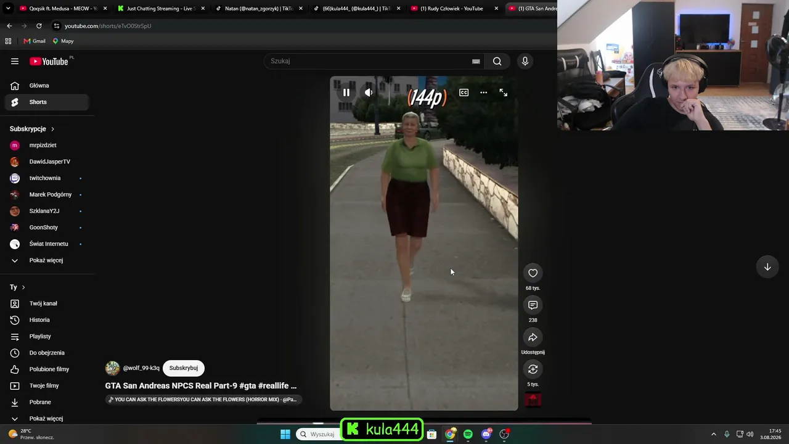The width and height of the screenshot is (789, 444).
Task: Open the mrpizdziet subscription
Action: (47, 146)
